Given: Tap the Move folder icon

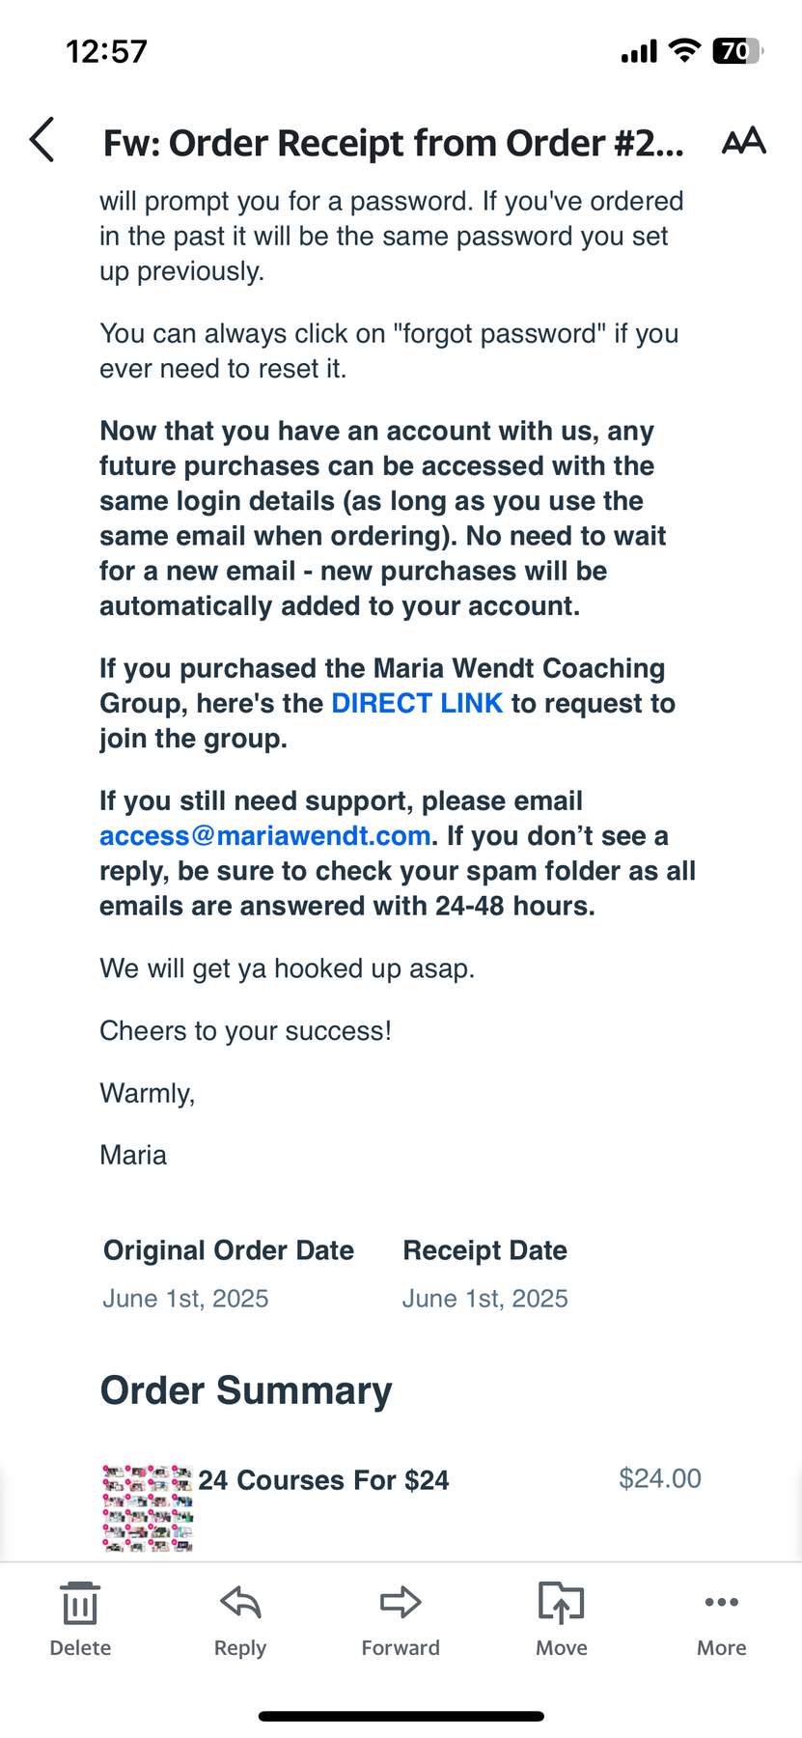Looking at the screenshot, I should [x=561, y=1604].
